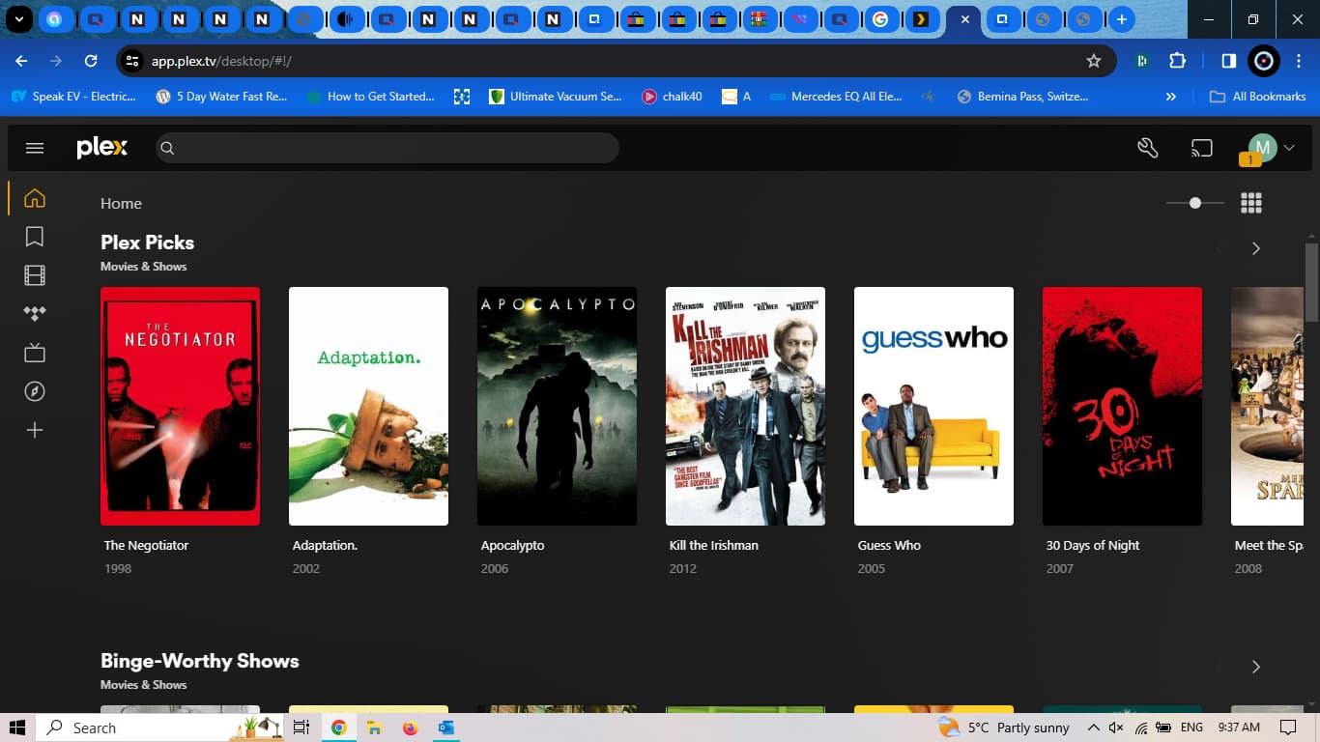1320x742 pixels.
Task: Open the 5 Day Water Fast bookmark
Action: click(222, 97)
